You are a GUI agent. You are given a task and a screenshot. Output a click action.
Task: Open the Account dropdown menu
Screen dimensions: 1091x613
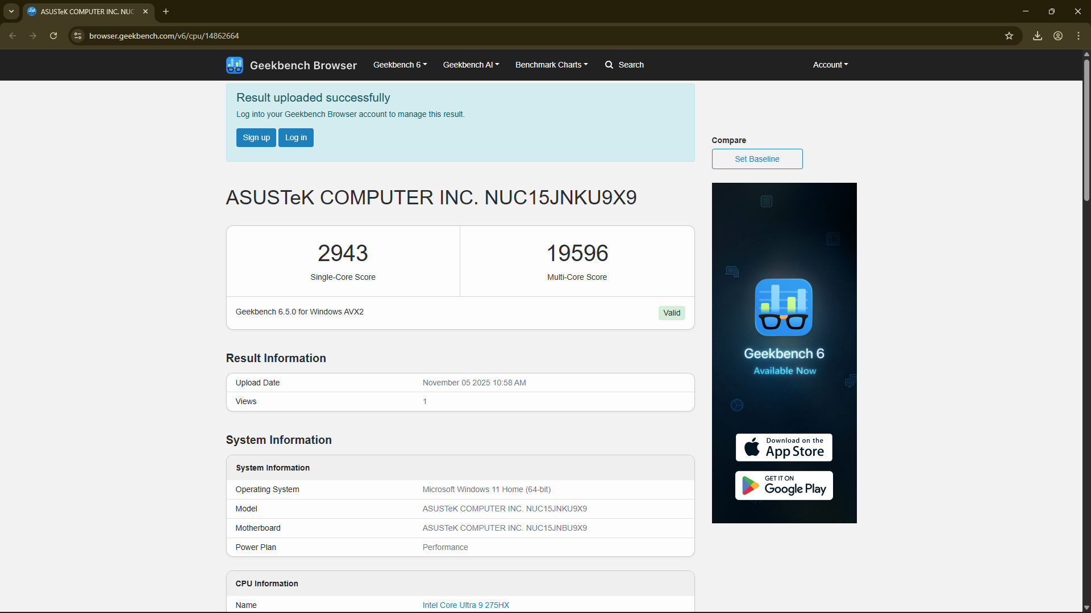click(x=830, y=65)
